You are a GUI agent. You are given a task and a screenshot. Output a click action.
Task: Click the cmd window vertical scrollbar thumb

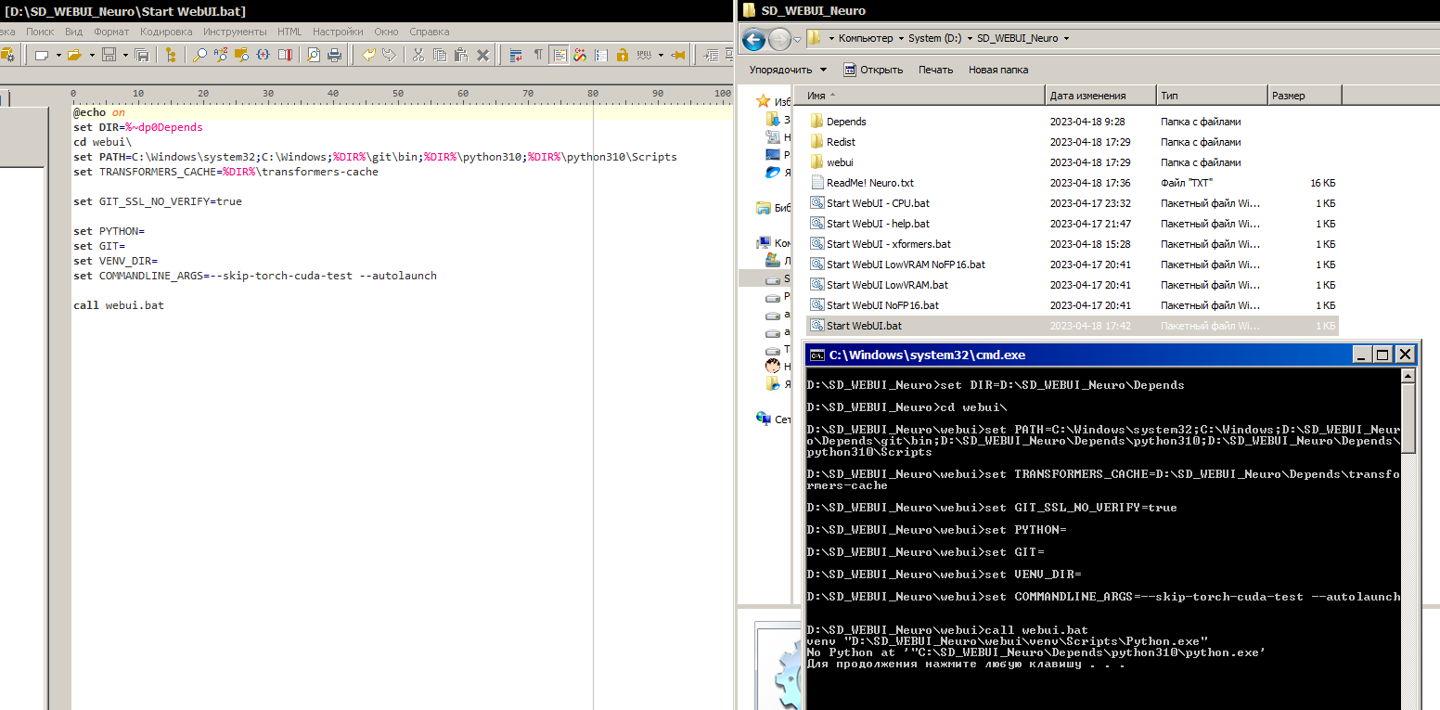pos(1408,418)
